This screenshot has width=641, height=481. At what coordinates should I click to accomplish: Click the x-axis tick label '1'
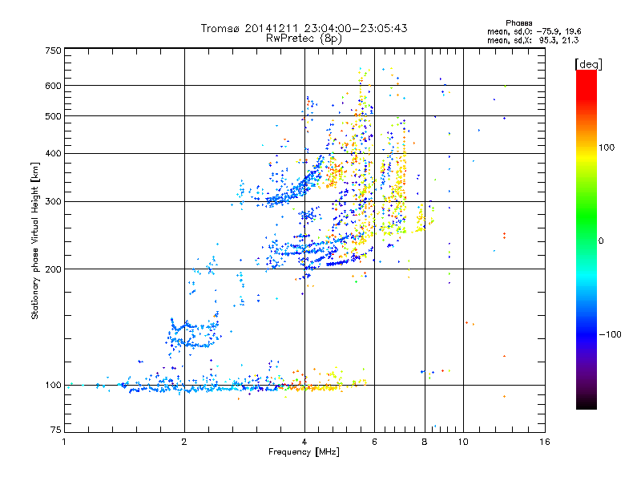tap(64, 442)
